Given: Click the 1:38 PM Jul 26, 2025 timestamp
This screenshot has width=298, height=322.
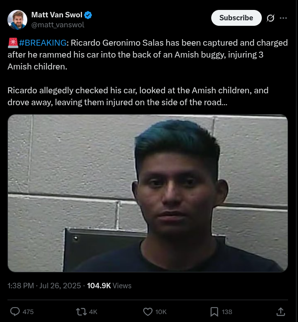Looking at the screenshot, I should (x=44, y=286).
